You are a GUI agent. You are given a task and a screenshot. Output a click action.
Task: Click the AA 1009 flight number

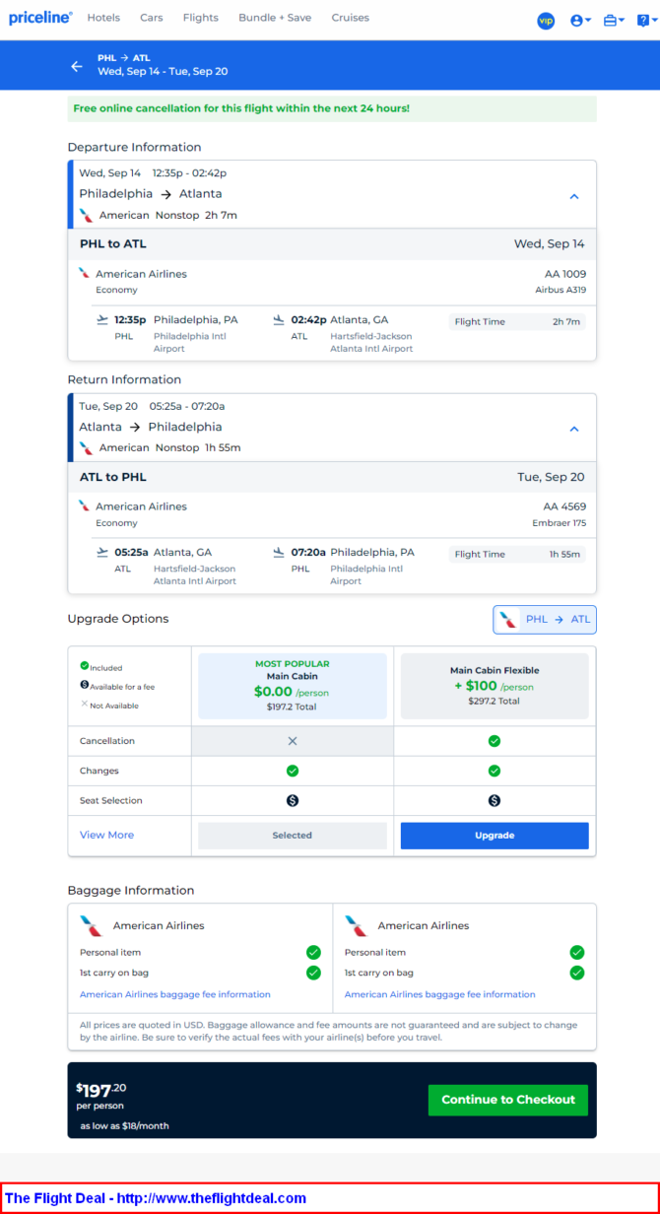(565, 274)
